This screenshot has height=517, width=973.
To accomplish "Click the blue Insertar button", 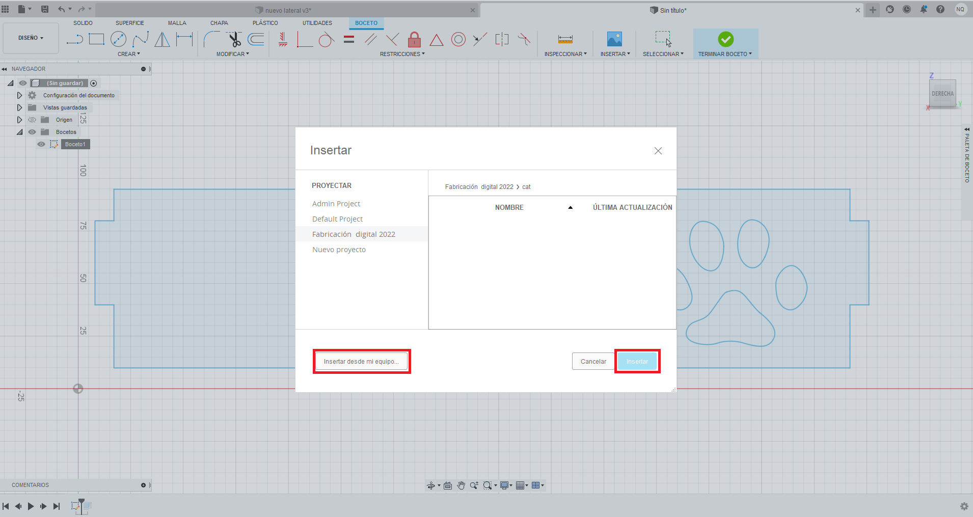I will click(x=637, y=362).
